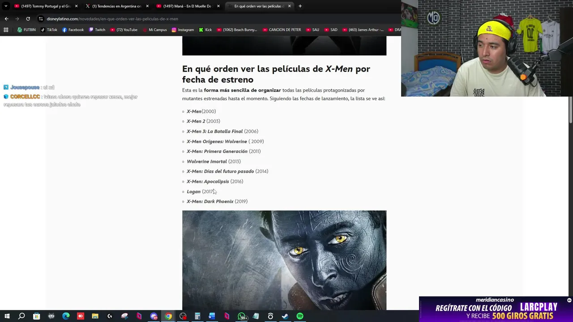Image resolution: width=573 pixels, height=322 pixels.
Task: Open the FUTBIN bookmark
Action: pyautogui.click(x=26, y=30)
